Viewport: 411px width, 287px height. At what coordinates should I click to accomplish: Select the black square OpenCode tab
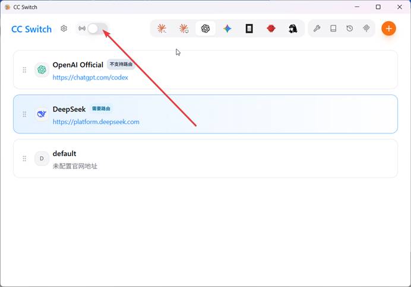(x=249, y=28)
